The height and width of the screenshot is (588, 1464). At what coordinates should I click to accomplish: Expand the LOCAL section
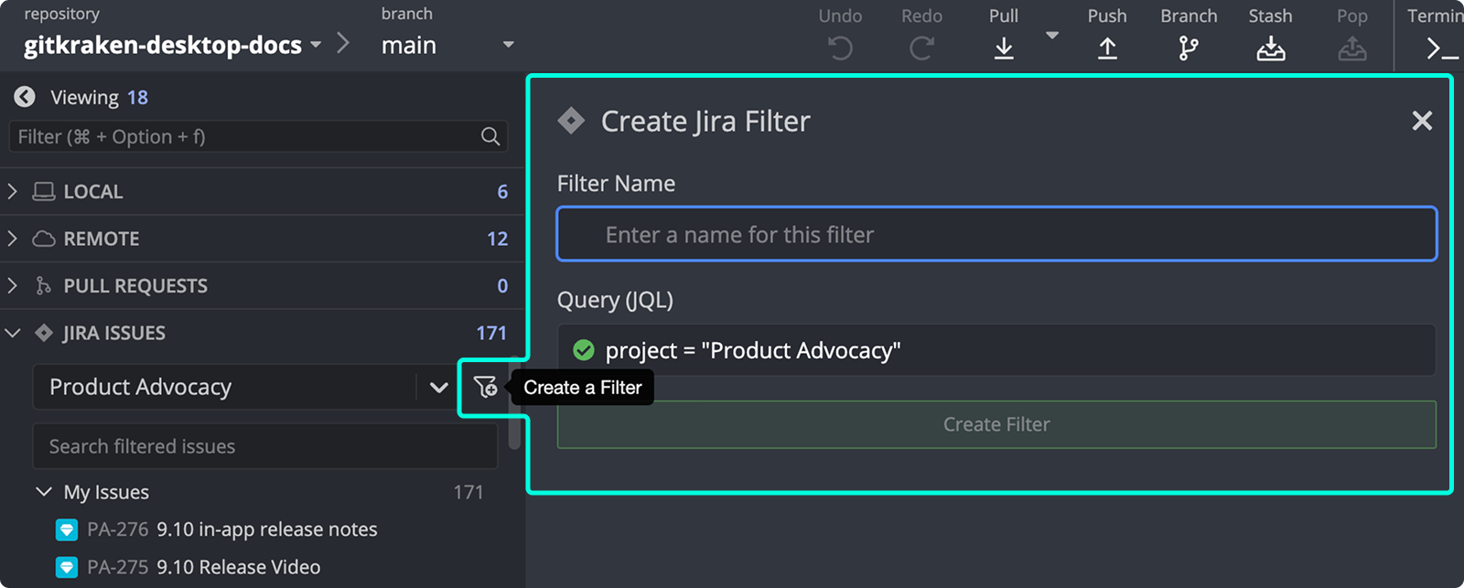click(x=12, y=191)
